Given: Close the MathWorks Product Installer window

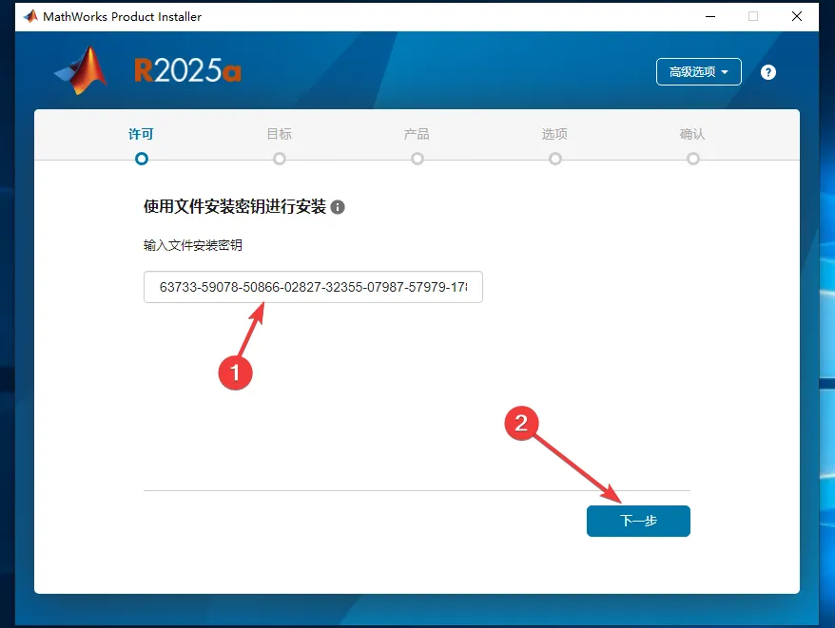Looking at the screenshot, I should tap(797, 16).
